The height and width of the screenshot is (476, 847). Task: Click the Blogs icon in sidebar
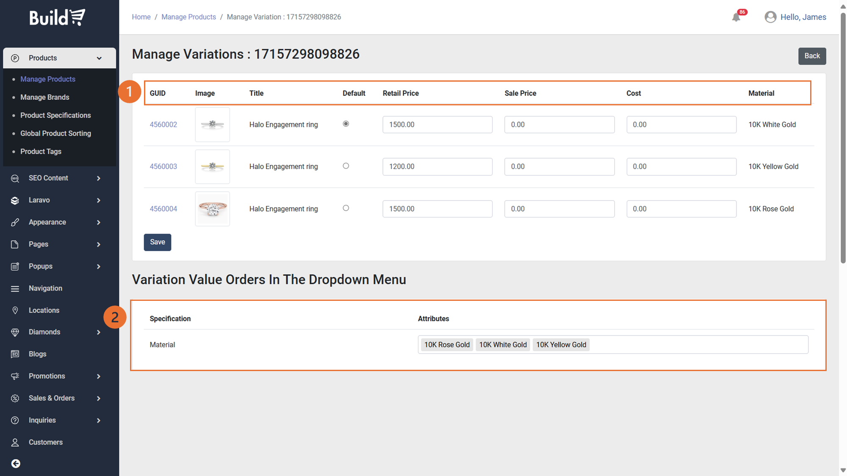click(15, 354)
